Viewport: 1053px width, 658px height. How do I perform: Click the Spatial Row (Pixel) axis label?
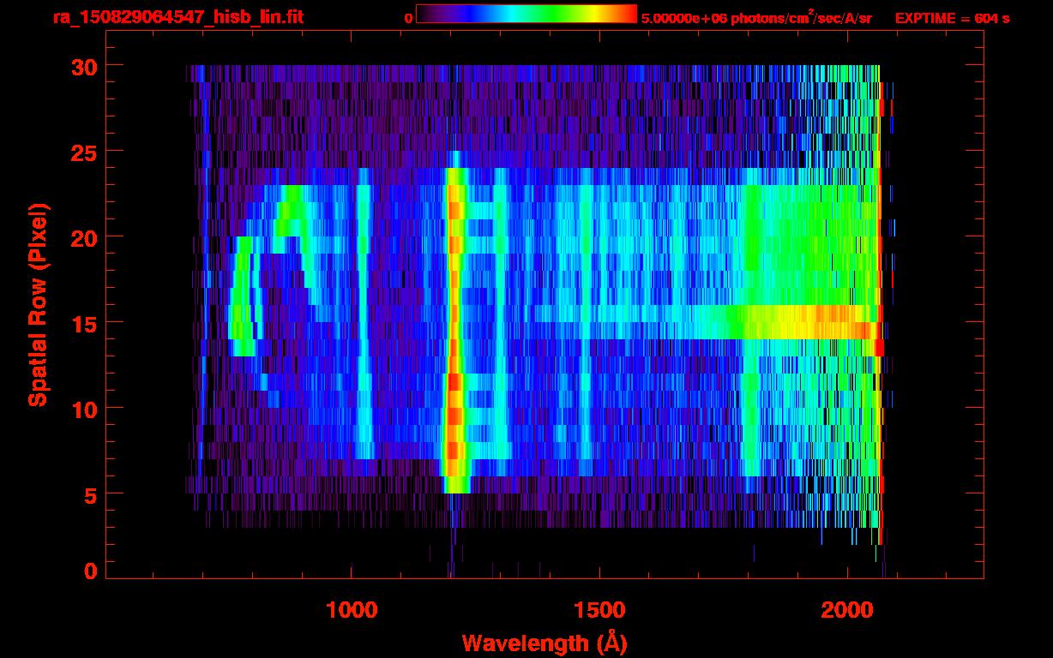coord(37,305)
